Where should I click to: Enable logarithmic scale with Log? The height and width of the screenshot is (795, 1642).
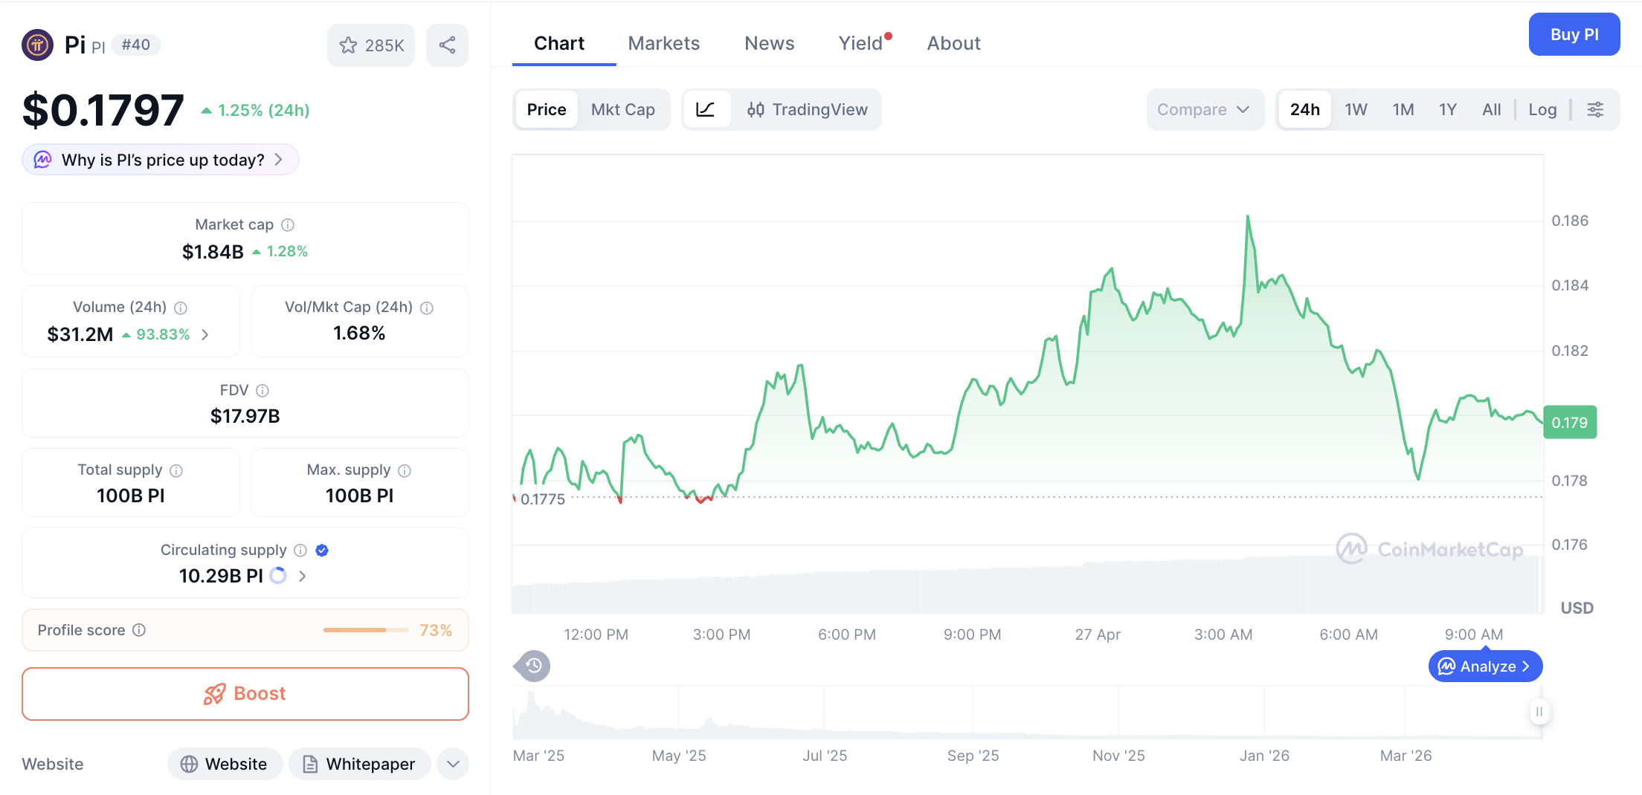pos(1542,109)
